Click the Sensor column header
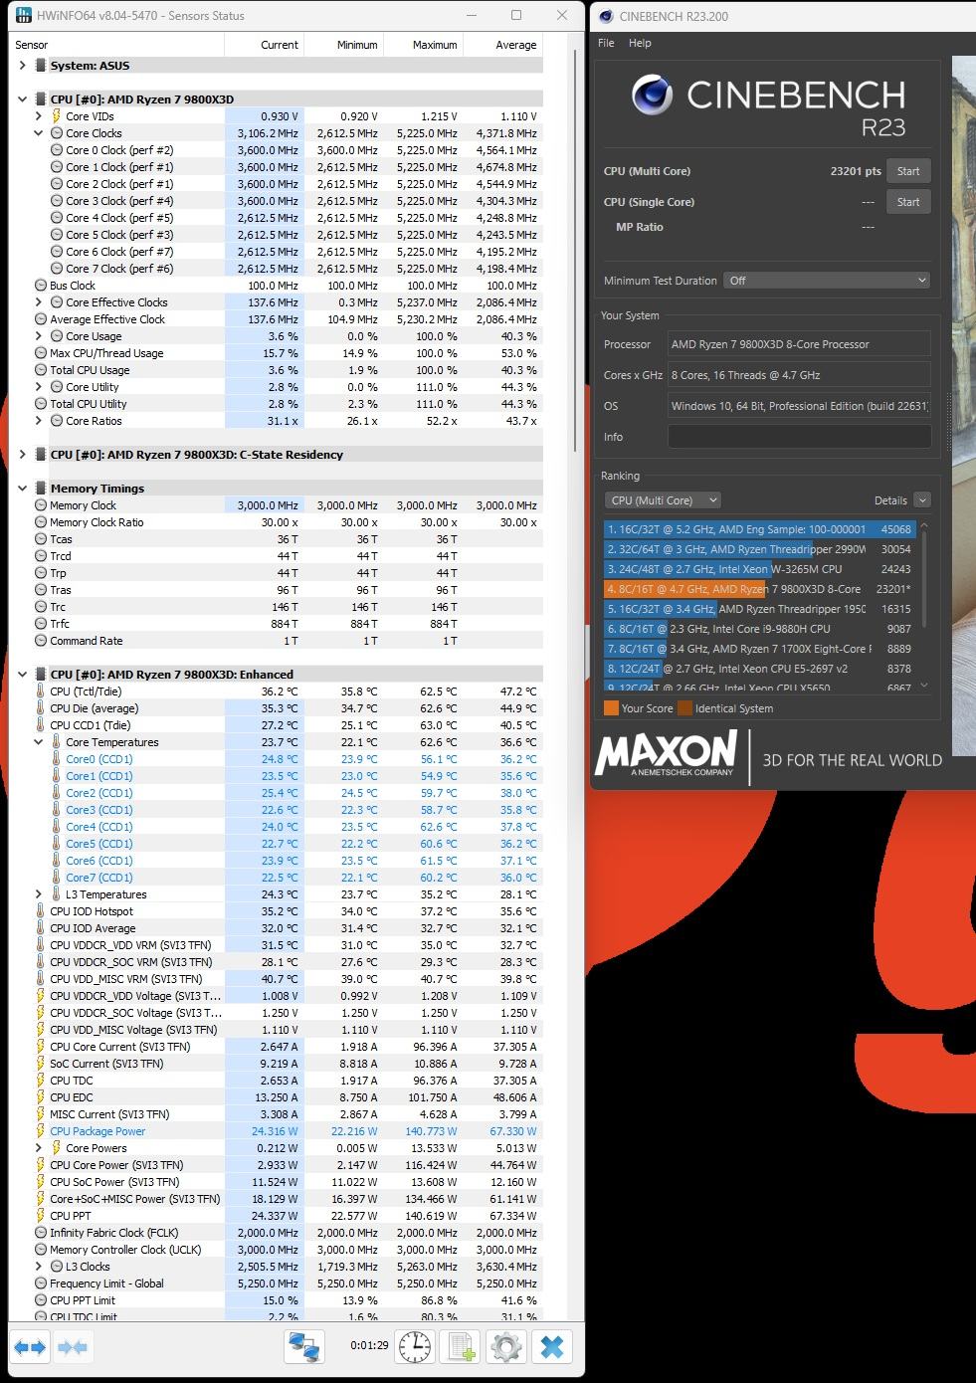The height and width of the screenshot is (1383, 976). click(117, 45)
